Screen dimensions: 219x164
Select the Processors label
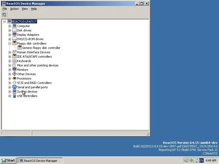click(24, 78)
